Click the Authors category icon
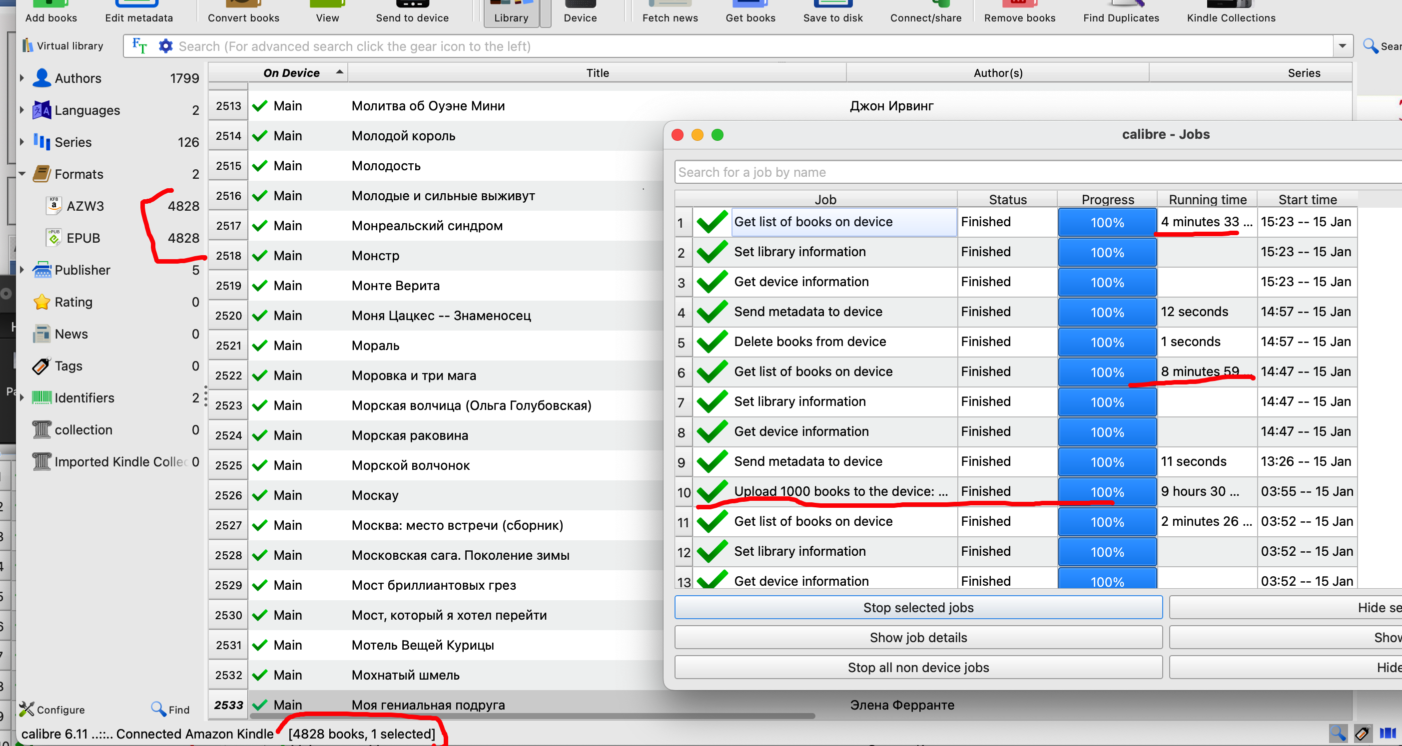The height and width of the screenshot is (746, 1402). [x=41, y=78]
